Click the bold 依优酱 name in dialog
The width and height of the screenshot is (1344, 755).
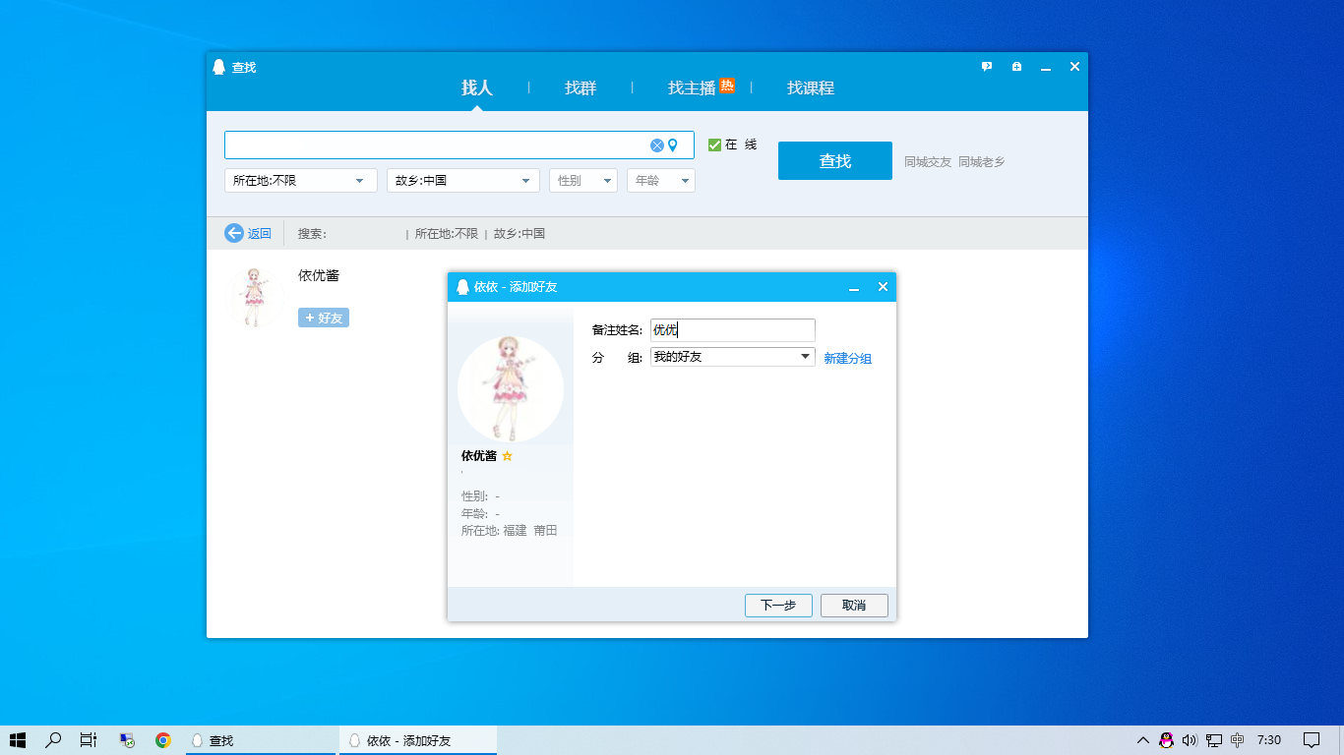[x=479, y=456]
